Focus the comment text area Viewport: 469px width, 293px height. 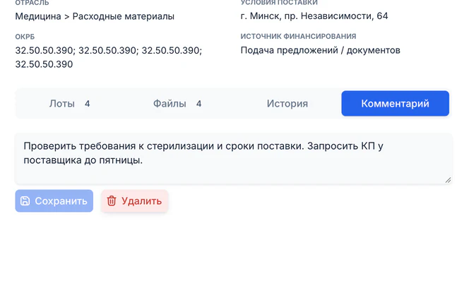point(234,158)
